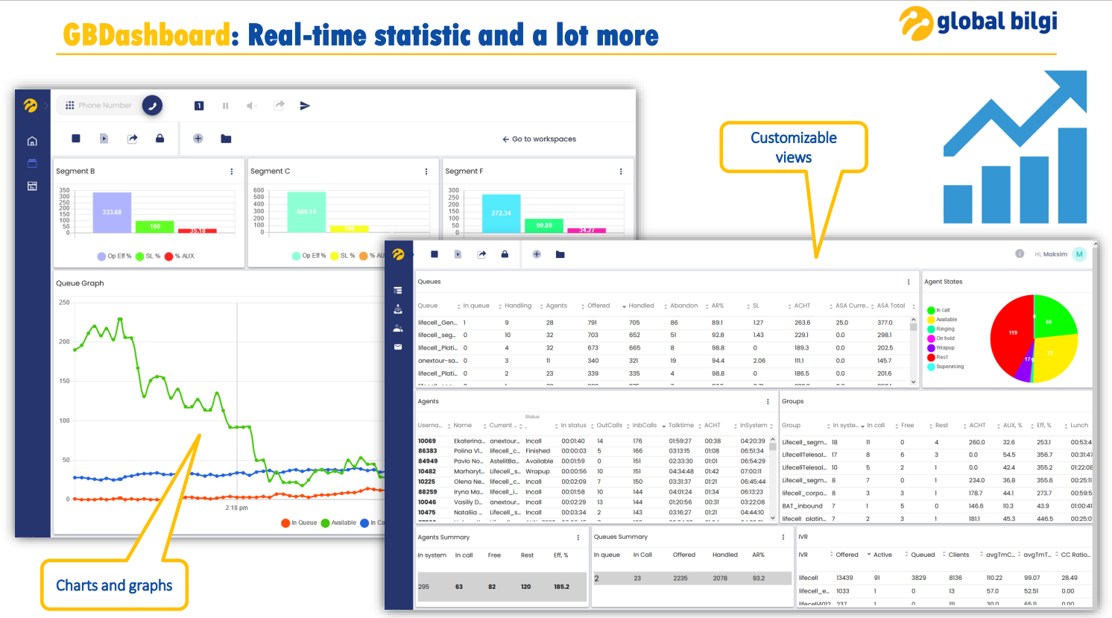Viewport: 1112px width, 618px height.
Task: Sort Queues table by Abandon column
Action: click(683, 306)
